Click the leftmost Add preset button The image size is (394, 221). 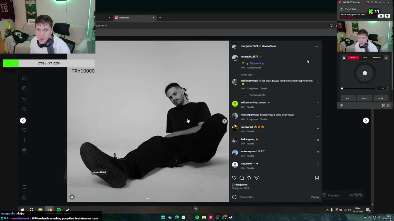click(348, 99)
